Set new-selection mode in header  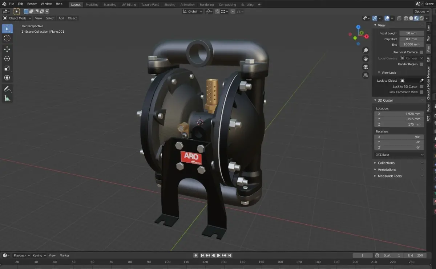tap(26, 11)
